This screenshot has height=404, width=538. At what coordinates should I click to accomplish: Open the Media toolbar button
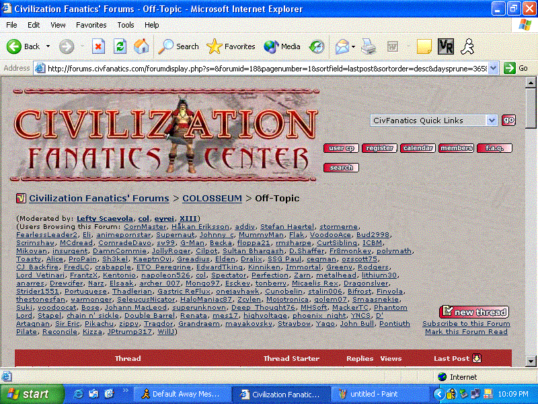coord(282,46)
